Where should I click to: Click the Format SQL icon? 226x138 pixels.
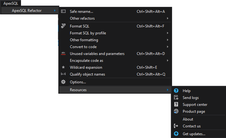point(63,26)
